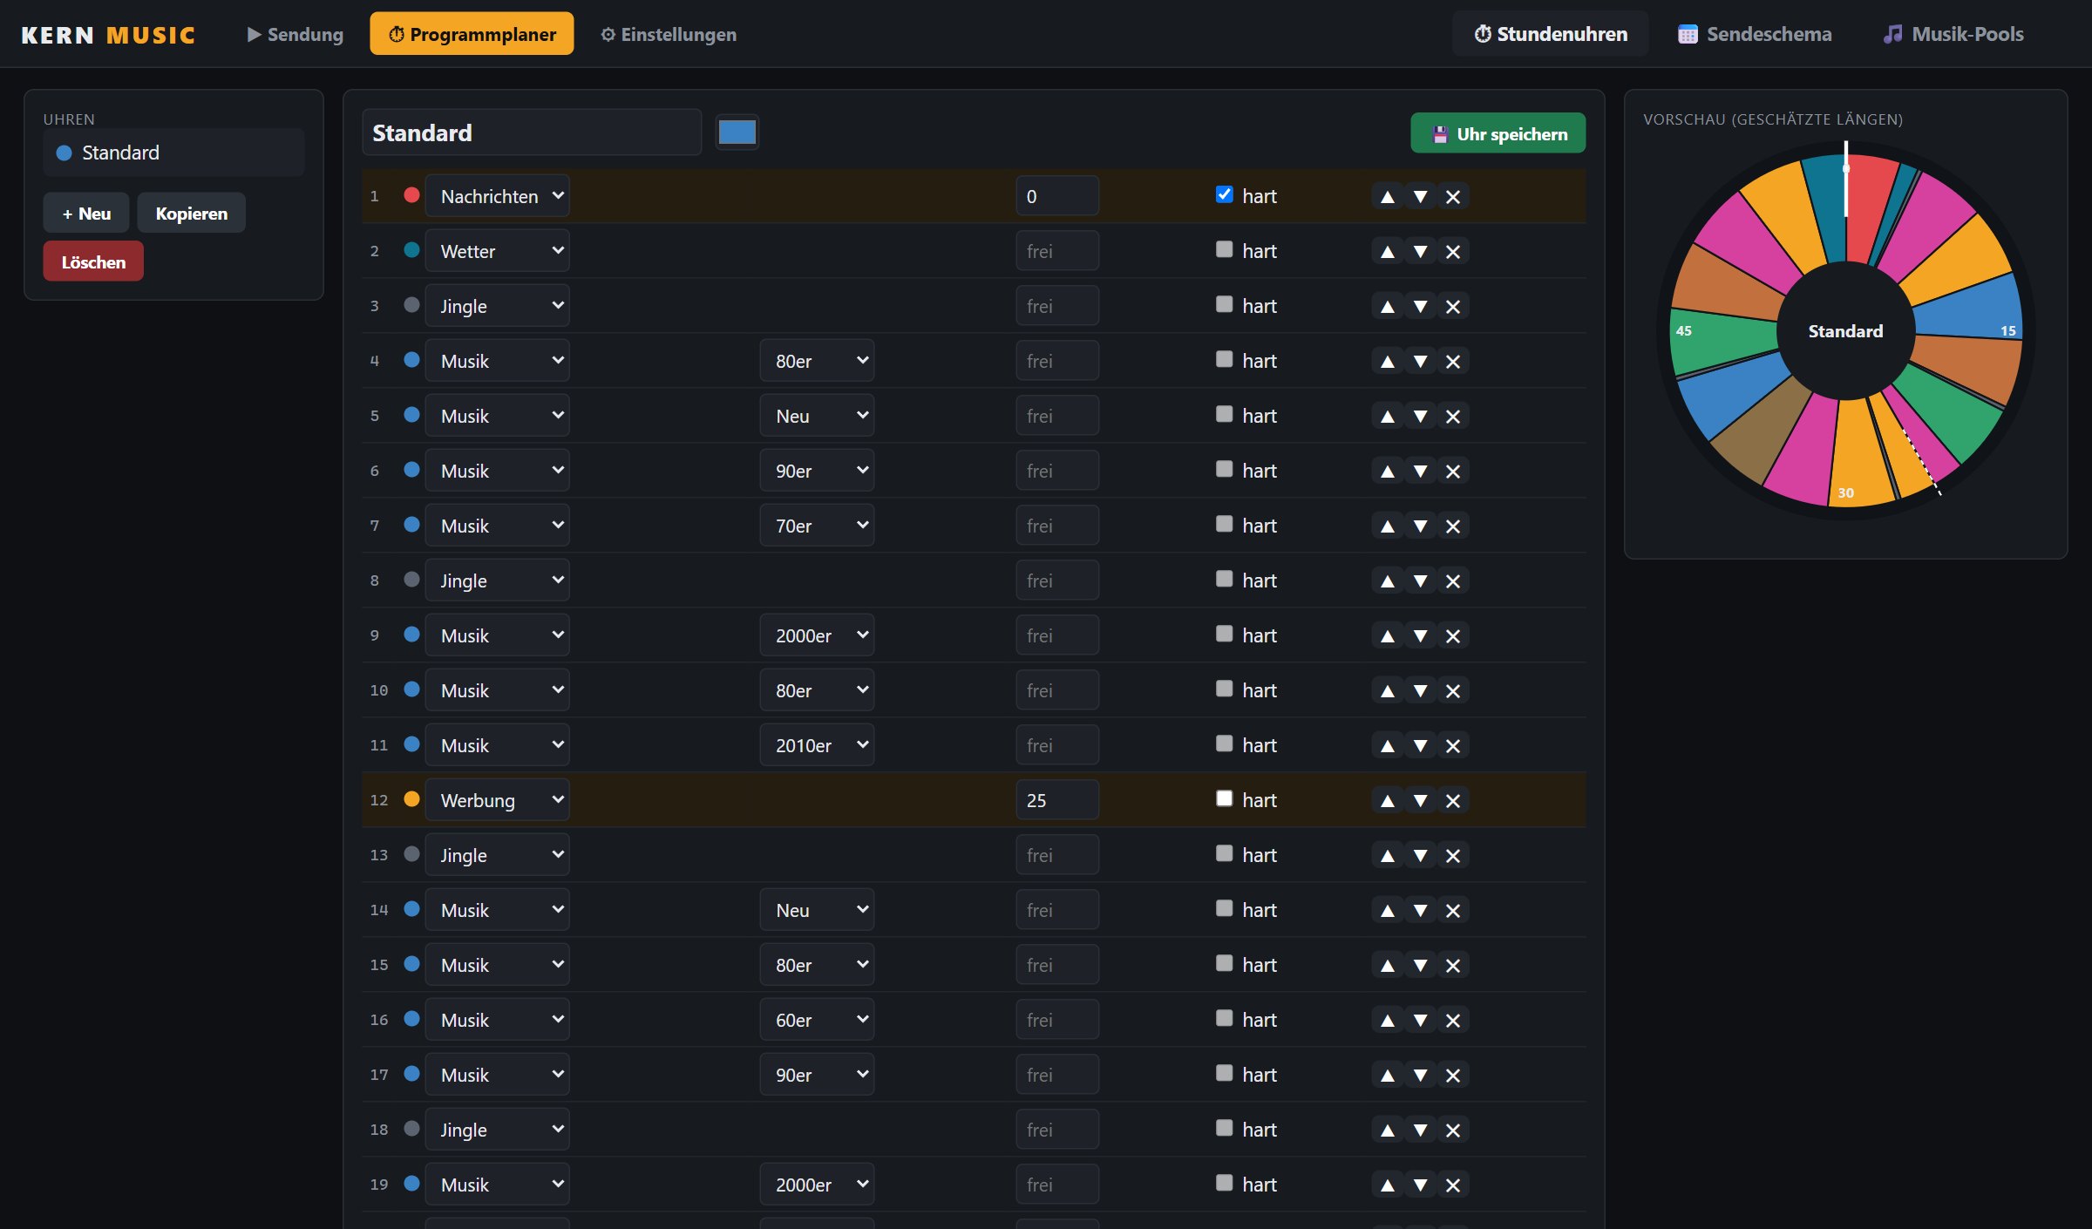Check hart on row 8 Jingle

pyautogui.click(x=1224, y=579)
